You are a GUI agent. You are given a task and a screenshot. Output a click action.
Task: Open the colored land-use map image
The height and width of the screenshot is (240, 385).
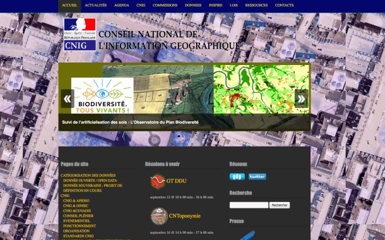tap(261, 90)
